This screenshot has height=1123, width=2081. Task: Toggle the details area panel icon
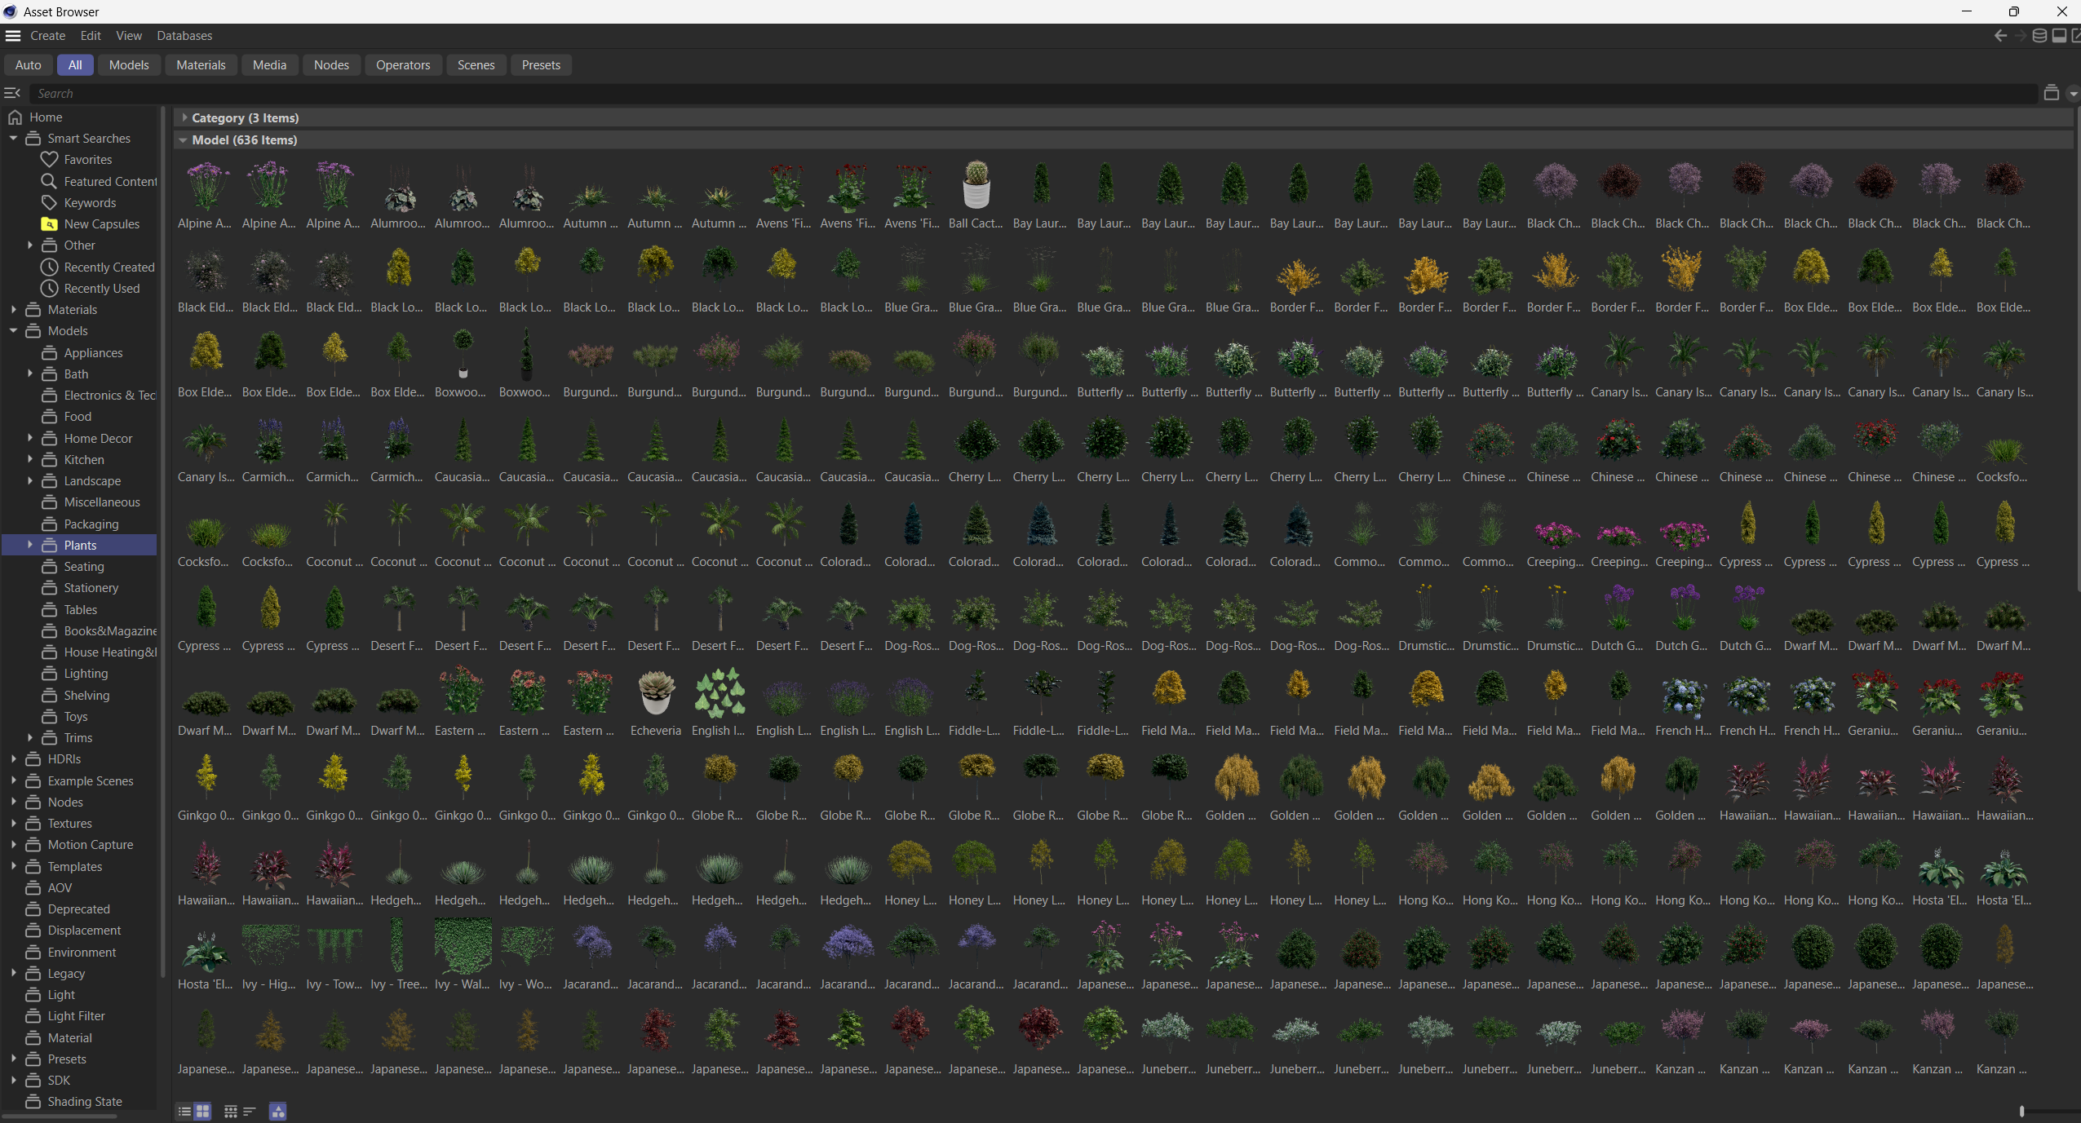coord(2059,36)
